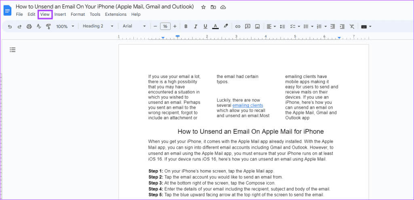The height and width of the screenshot is (200, 414).
Task: Follow the 'emailing clients' hyperlink
Action: coord(248,105)
